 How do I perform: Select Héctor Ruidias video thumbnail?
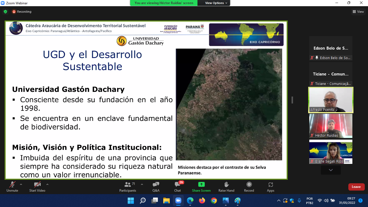click(331, 126)
